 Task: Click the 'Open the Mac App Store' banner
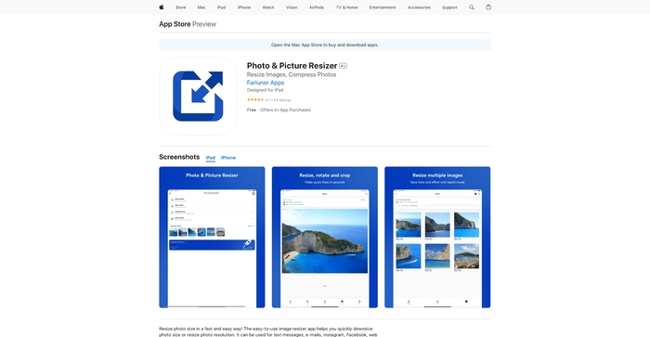point(325,45)
